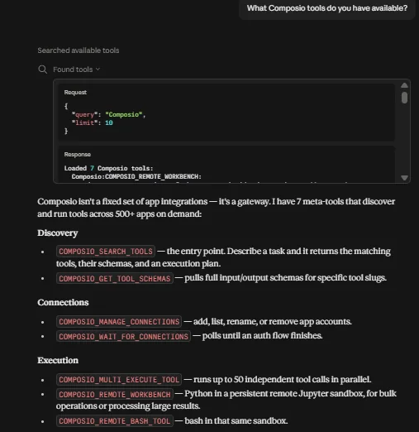Click the COMPOSIO_SEARCH_TOOLS code tag

[x=106, y=252]
